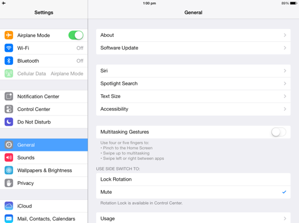
Task: Open Privacy via the hand icon
Action: tap(9, 183)
